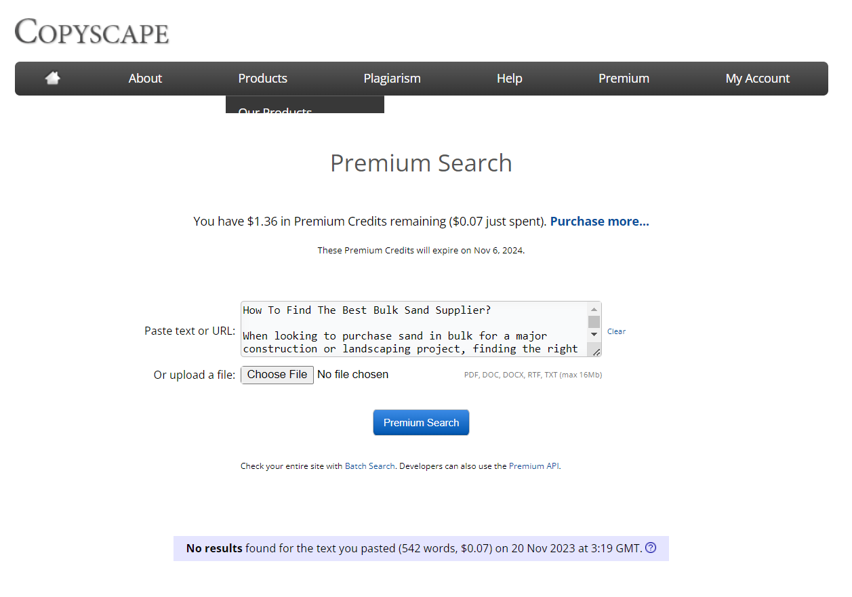This screenshot has height=597, width=852.
Task: Click the Copyscape logo
Action: click(92, 31)
